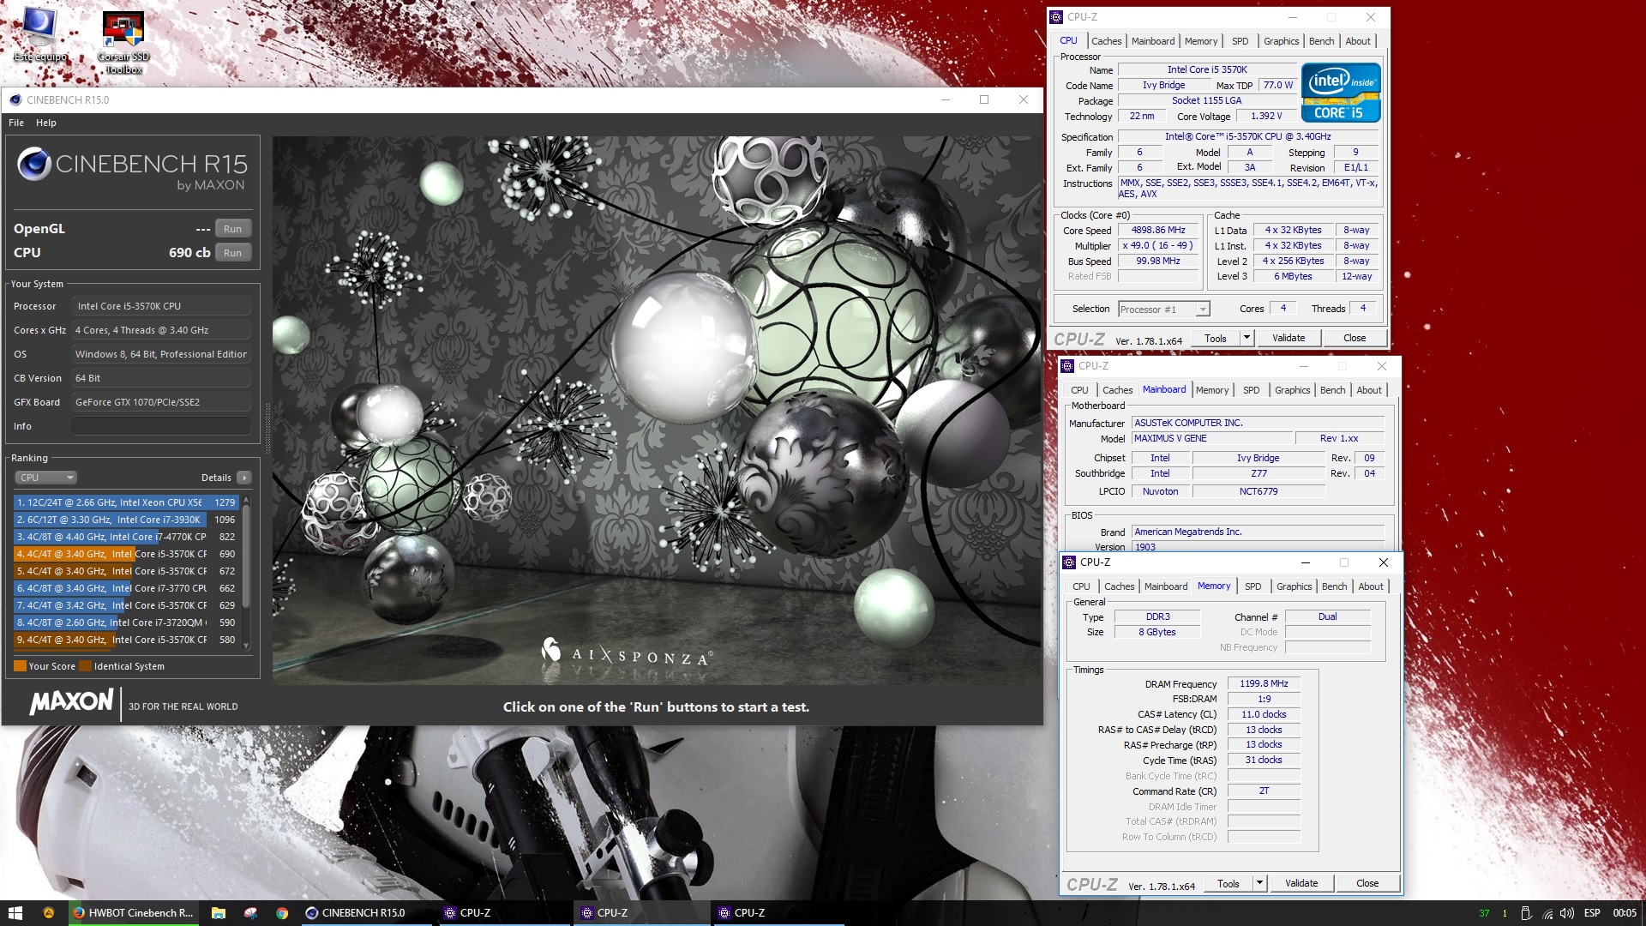This screenshot has width=1646, height=926.
Task: Select ranking row 8 Core i7-3720QM 590
Action: tap(126, 622)
